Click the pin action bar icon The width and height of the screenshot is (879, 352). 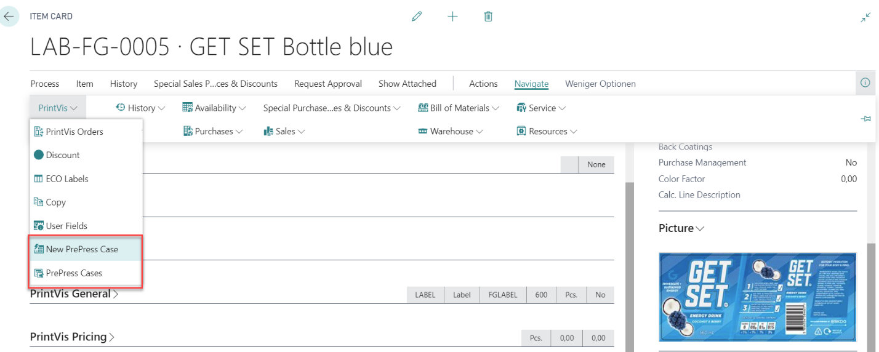click(865, 119)
